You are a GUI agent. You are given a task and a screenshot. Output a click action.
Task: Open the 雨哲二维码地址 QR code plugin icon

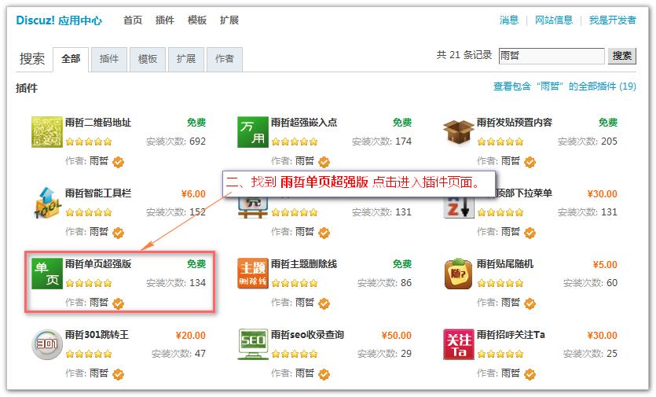pyautogui.click(x=47, y=132)
